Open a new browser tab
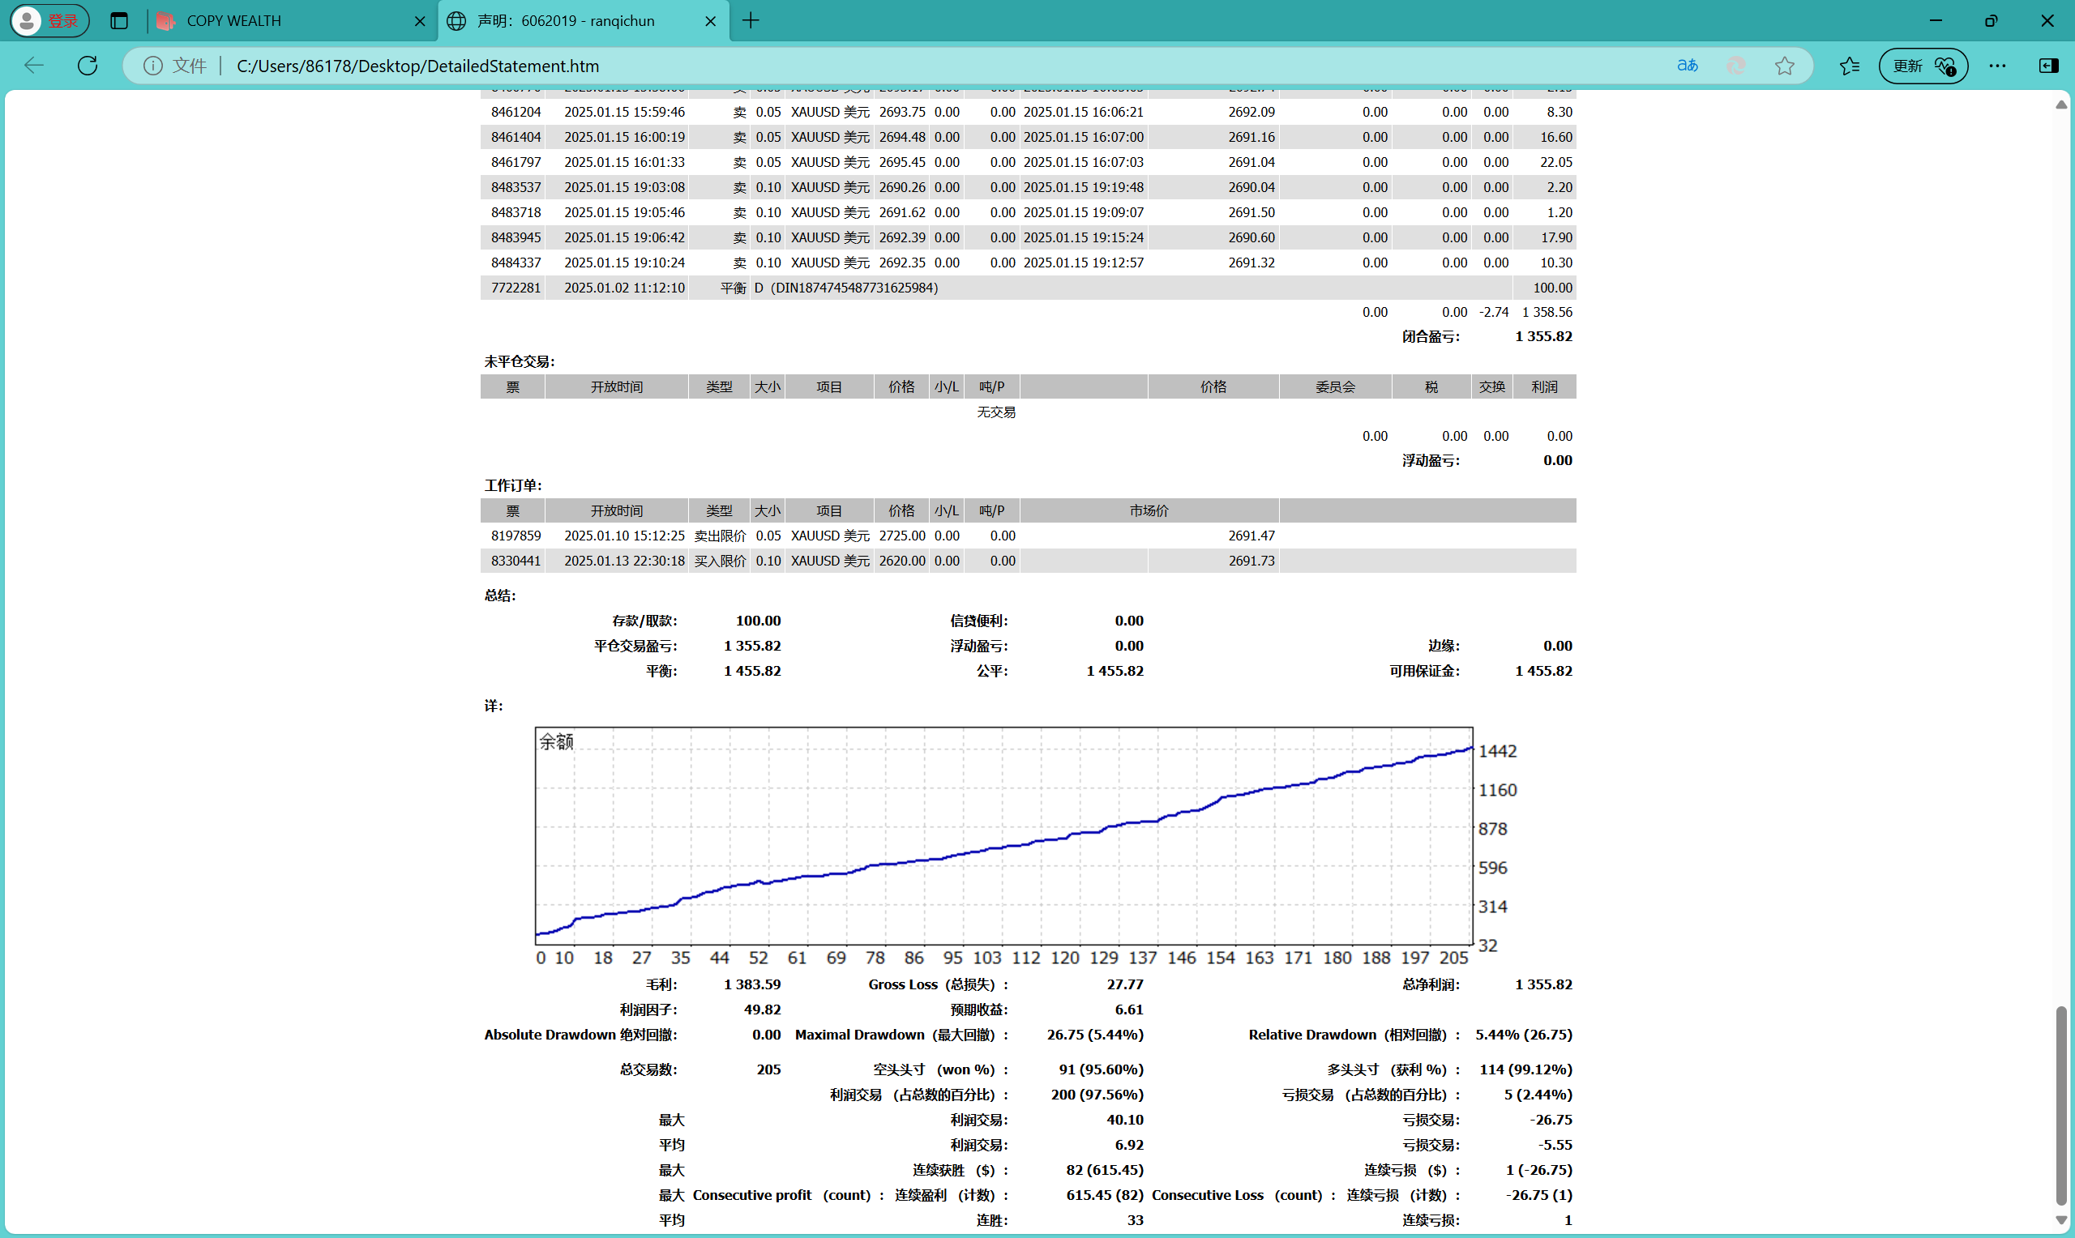2075x1238 pixels. point(751,21)
